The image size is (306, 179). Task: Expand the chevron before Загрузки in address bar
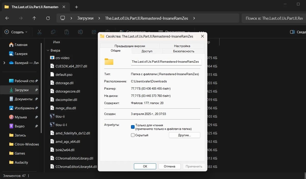[72, 18]
